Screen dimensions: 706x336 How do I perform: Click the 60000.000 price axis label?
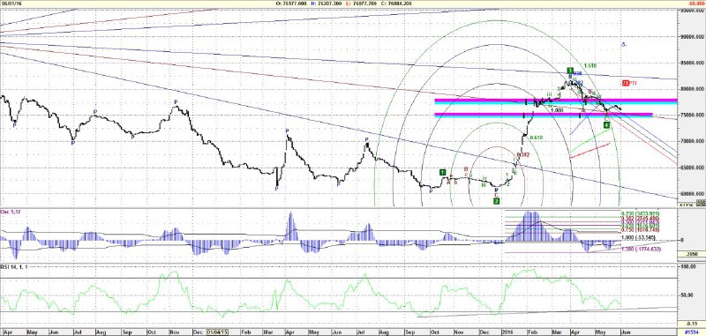[x=692, y=193]
